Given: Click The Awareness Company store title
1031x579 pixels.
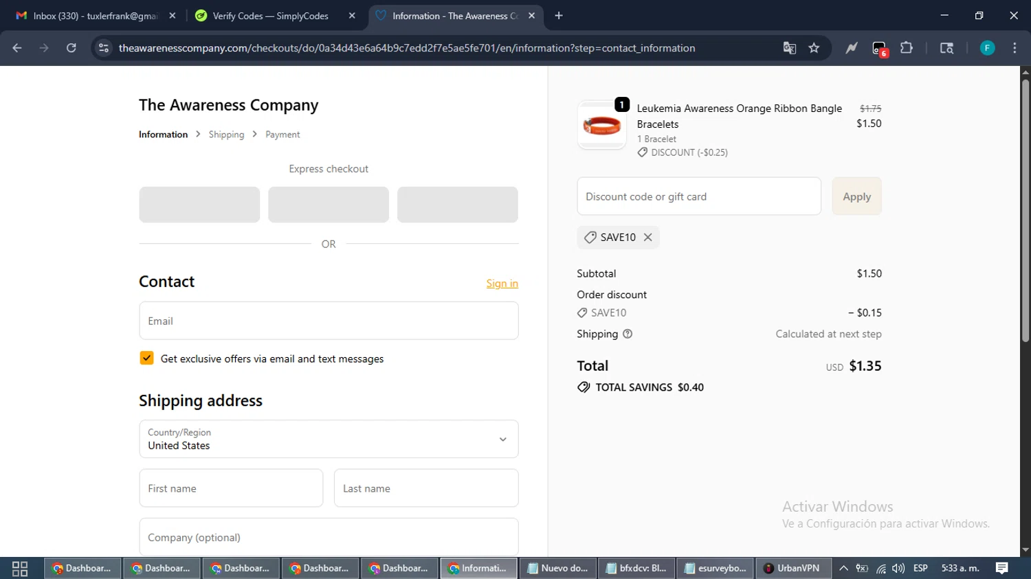Looking at the screenshot, I should (x=228, y=105).
